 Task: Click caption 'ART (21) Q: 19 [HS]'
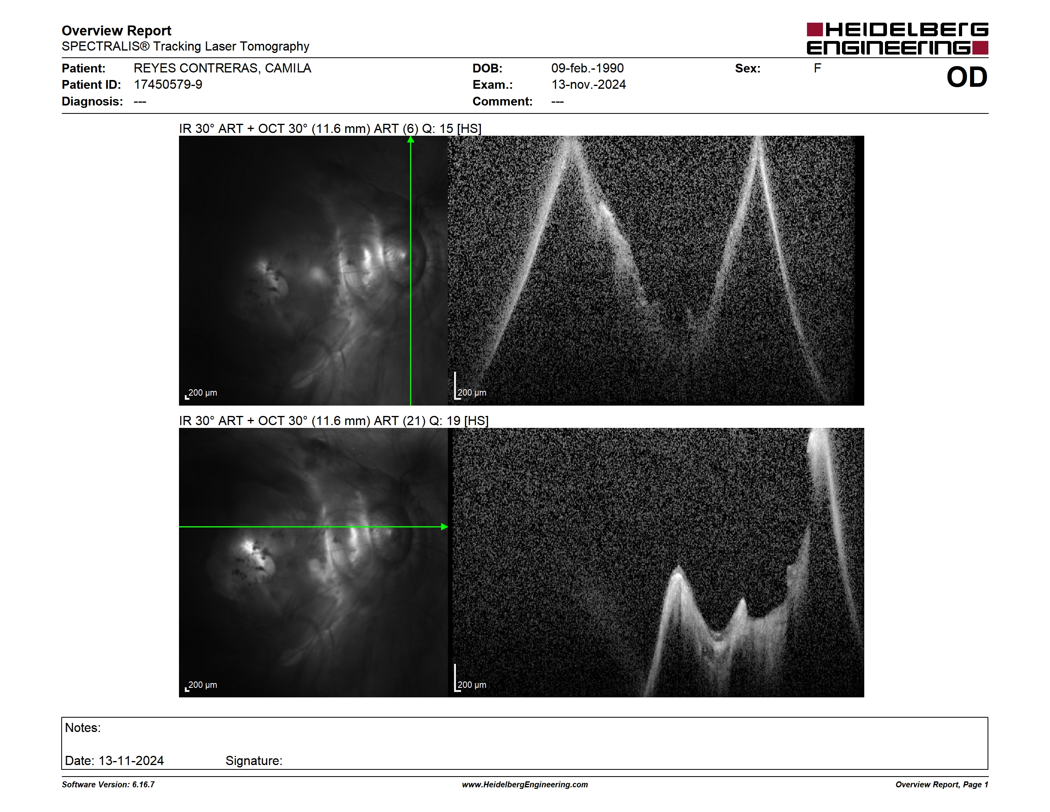click(431, 421)
